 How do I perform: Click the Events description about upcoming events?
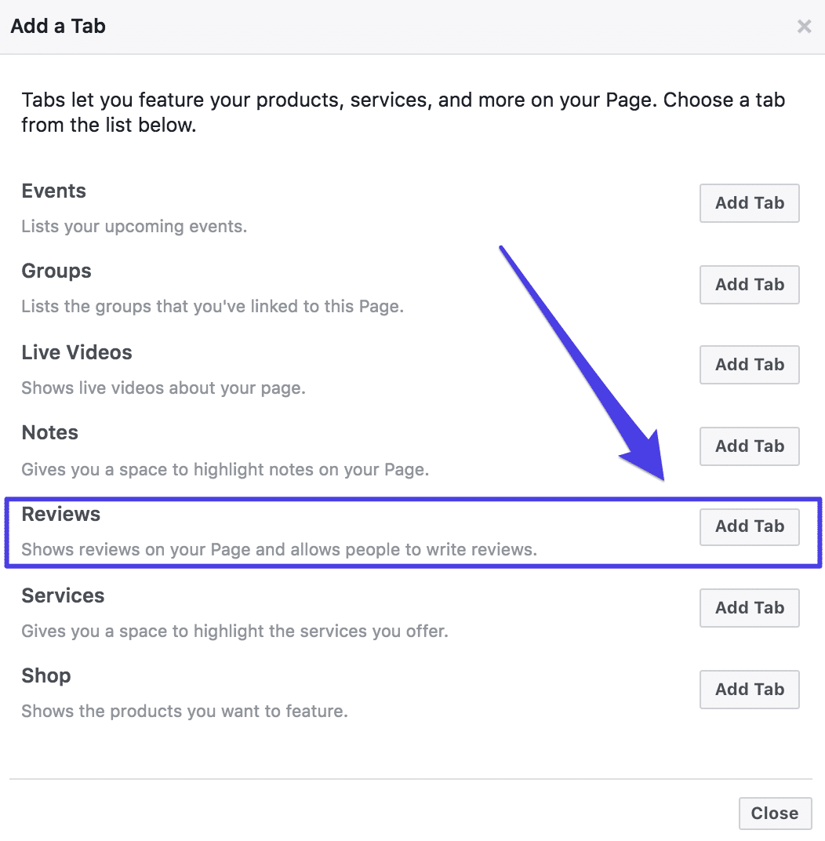(133, 226)
